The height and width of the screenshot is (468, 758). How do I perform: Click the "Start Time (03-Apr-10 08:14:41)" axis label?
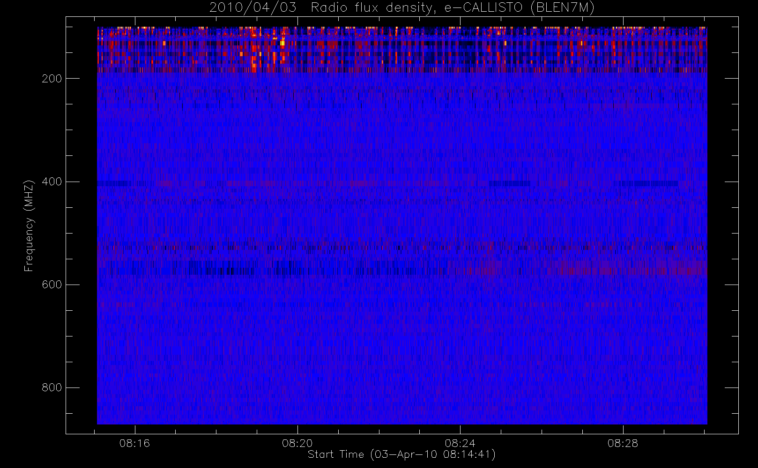pyautogui.click(x=401, y=454)
